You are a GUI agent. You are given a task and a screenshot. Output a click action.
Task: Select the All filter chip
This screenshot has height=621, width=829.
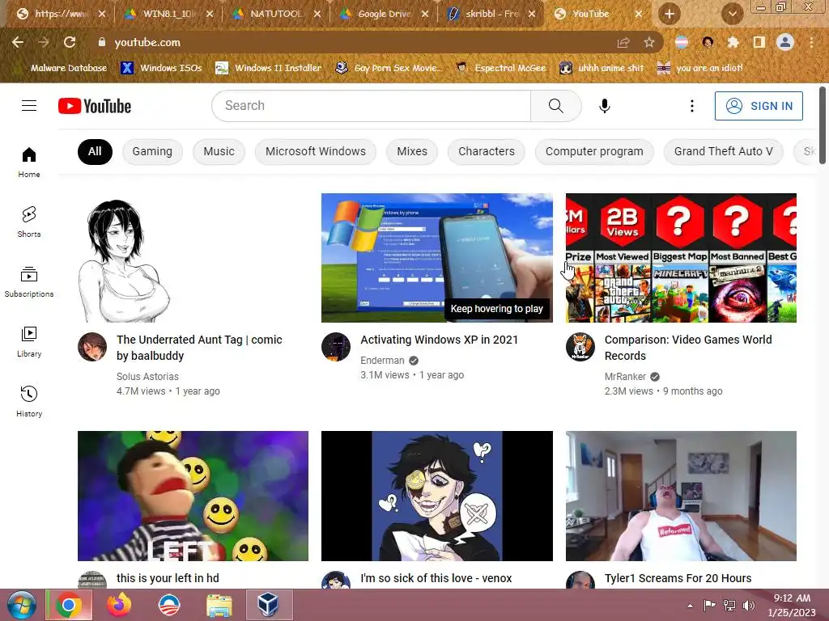pos(95,151)
